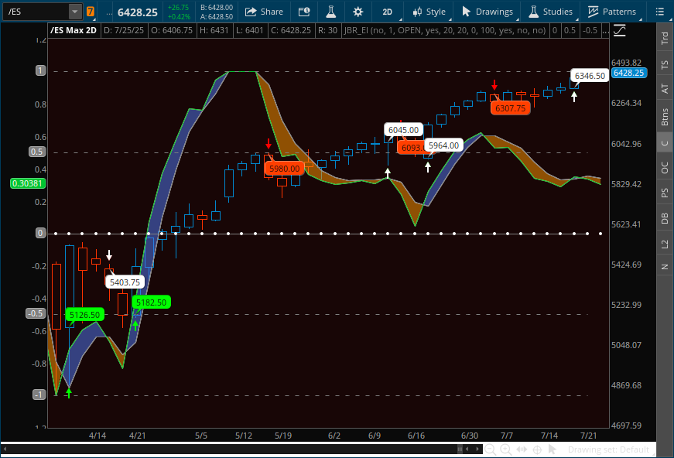Select the C sidebar tab
The height and width of the screenshot is (458, 674).
(x=665, y=142)
